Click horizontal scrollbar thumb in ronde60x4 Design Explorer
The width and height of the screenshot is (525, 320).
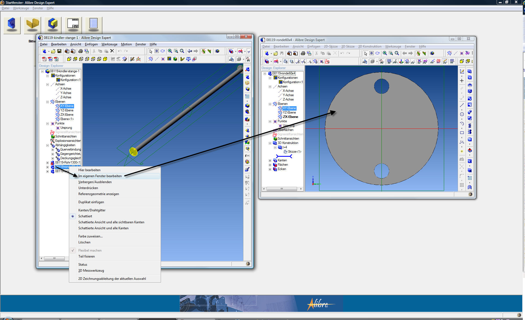(x=282, y=189)
